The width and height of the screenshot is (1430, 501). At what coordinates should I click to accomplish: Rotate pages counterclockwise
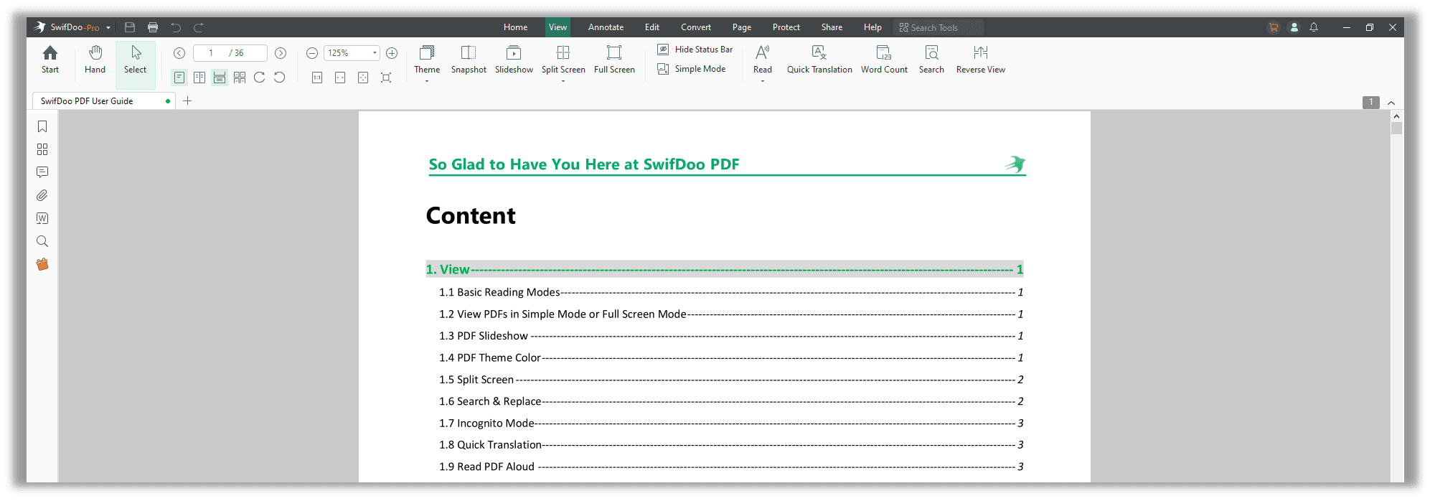[x=280, y=78]
